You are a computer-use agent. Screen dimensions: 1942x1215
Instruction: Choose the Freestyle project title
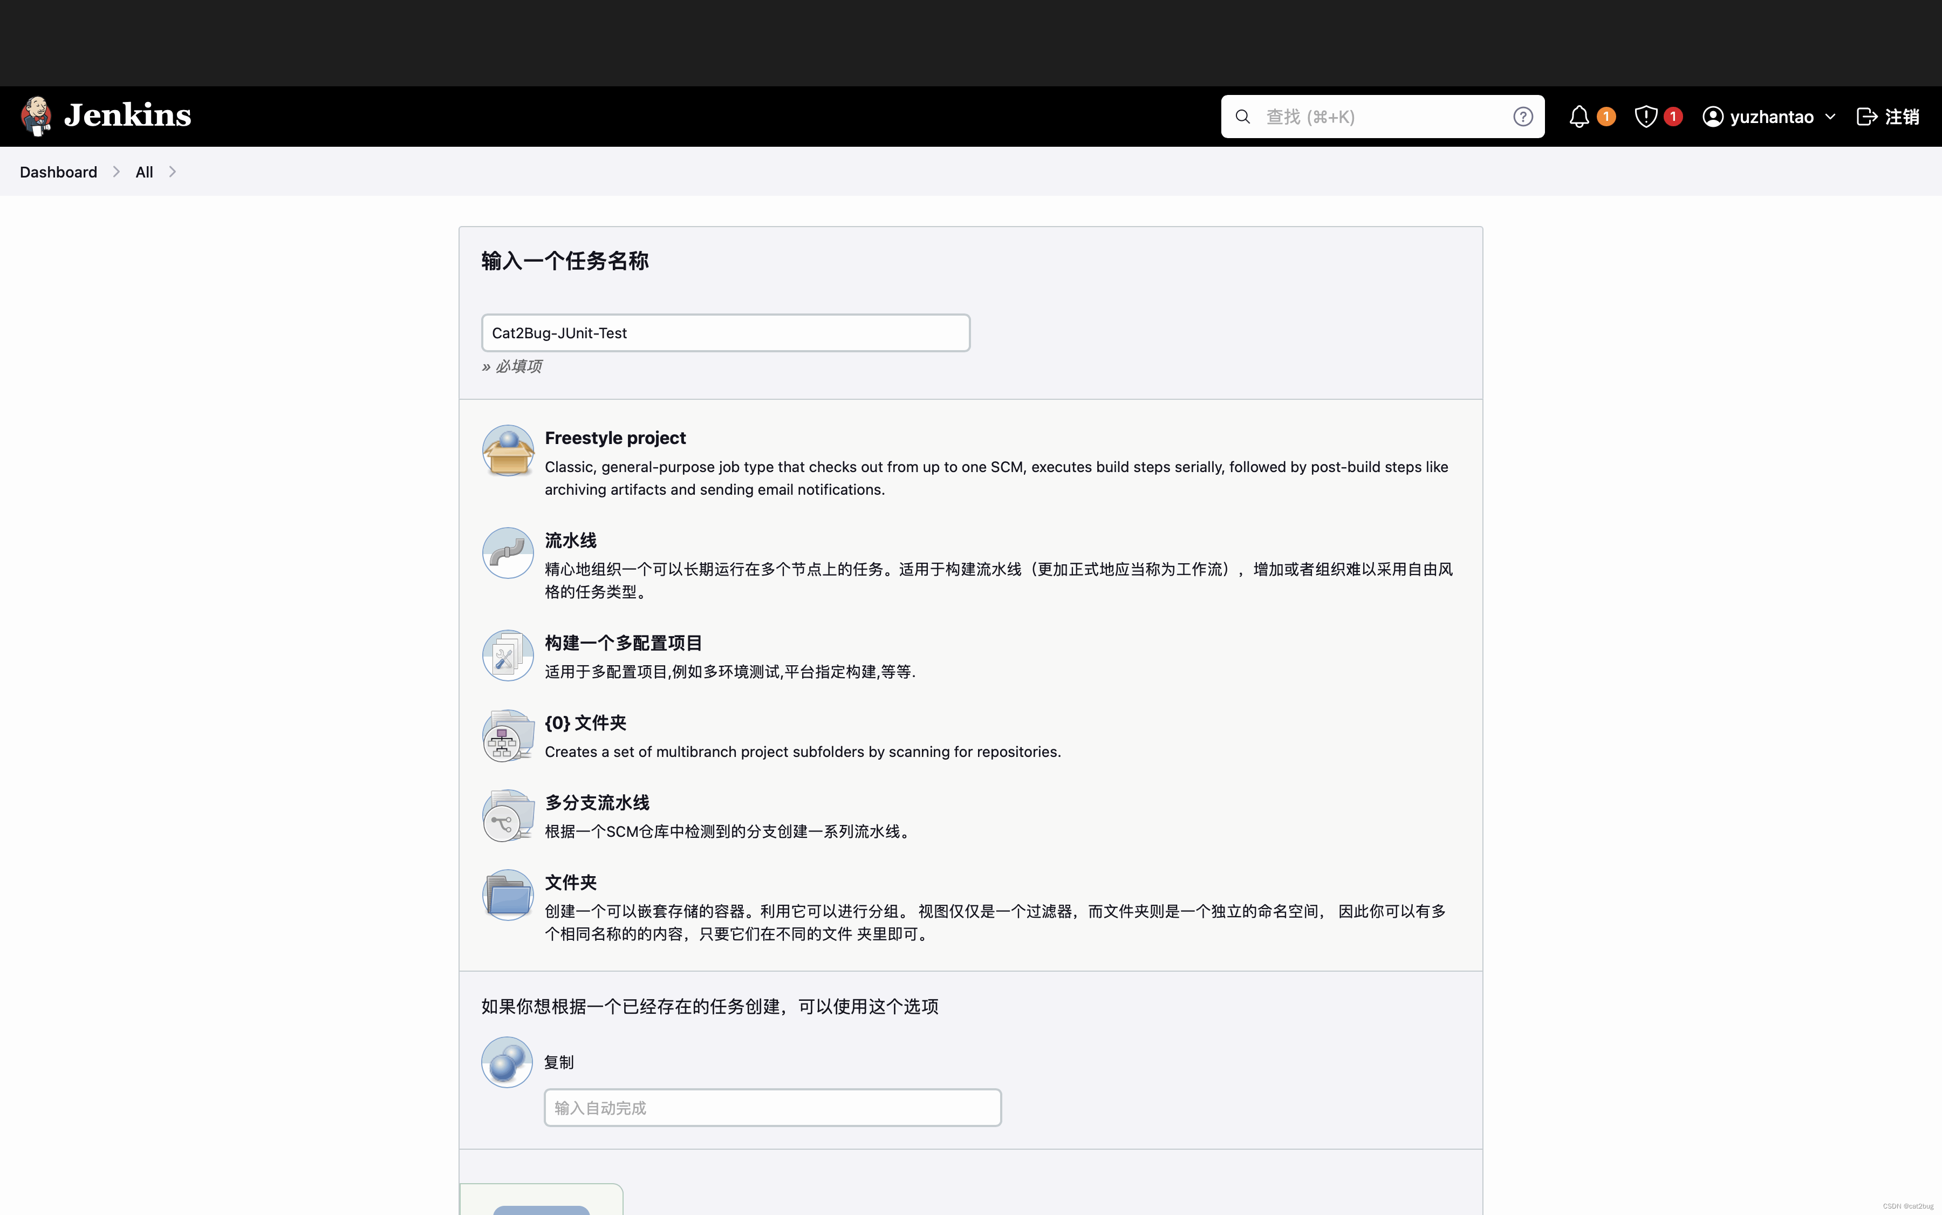tap(614, 438)
